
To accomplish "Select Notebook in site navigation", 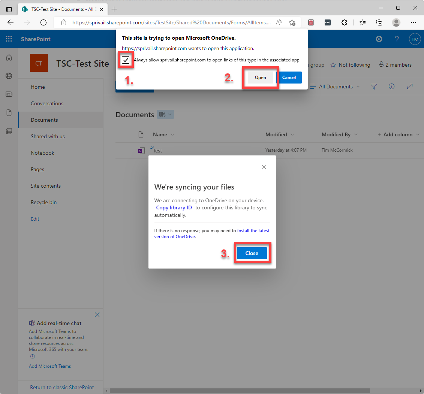I will pos(42,153).
